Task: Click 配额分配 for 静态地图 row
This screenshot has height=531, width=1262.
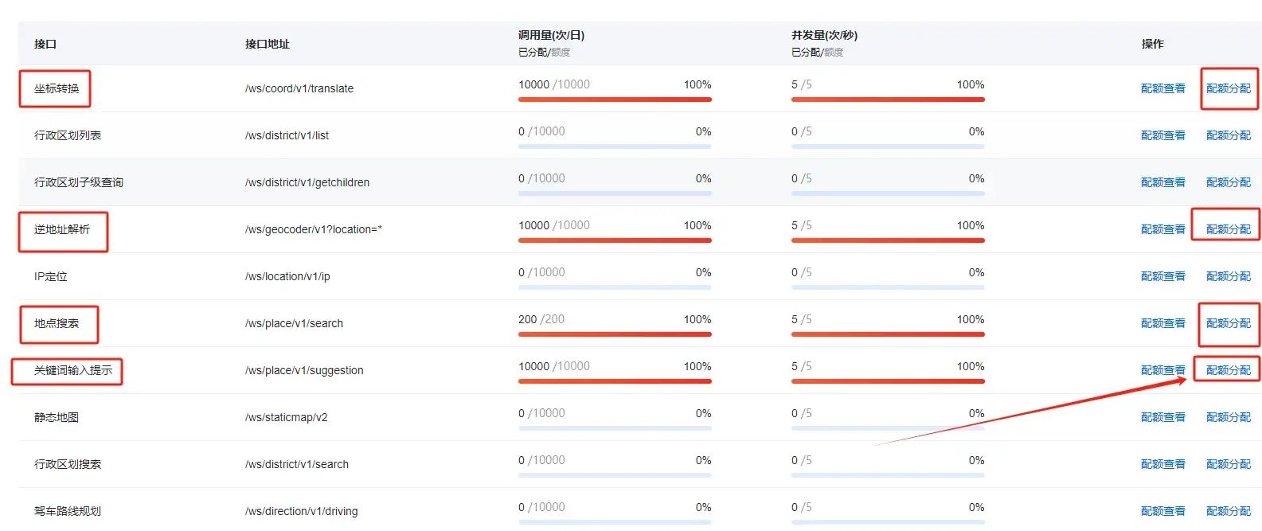Action: point(1228,417)
